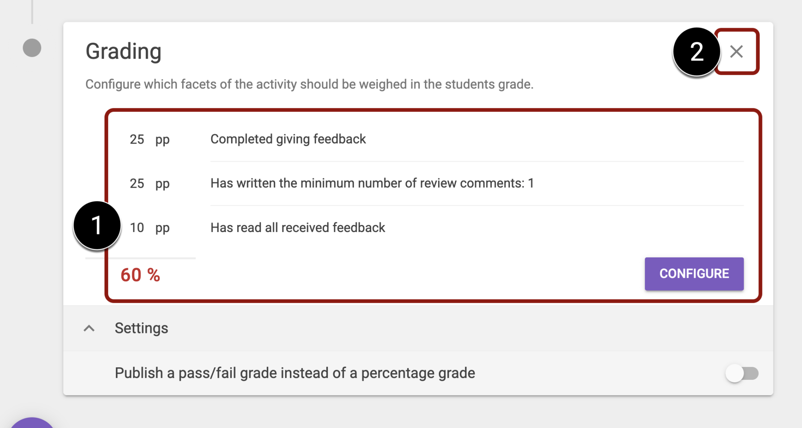Click the purple circle at bottom left

click(31, 424)
